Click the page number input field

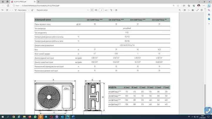pyautogui.click(x=101, y=10)
